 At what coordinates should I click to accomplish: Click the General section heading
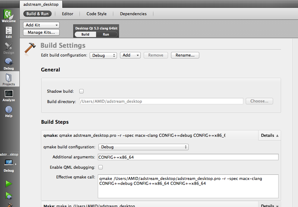click(x=50, y=70)
